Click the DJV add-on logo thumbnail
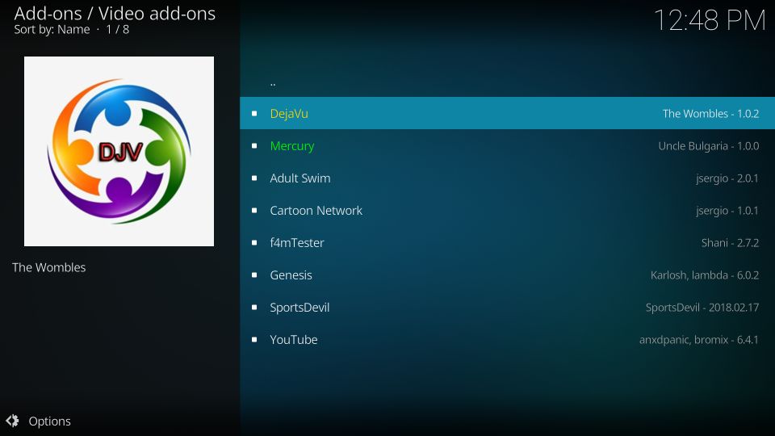This screenshot has width=775, height=436. tap(119, 151)
